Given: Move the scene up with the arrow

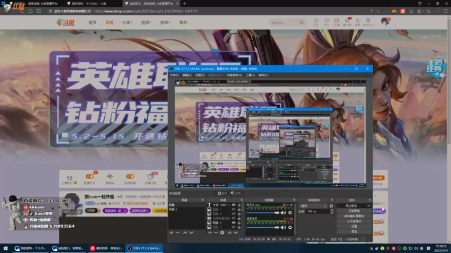Looking at the screenshot, I should point(185,233).
